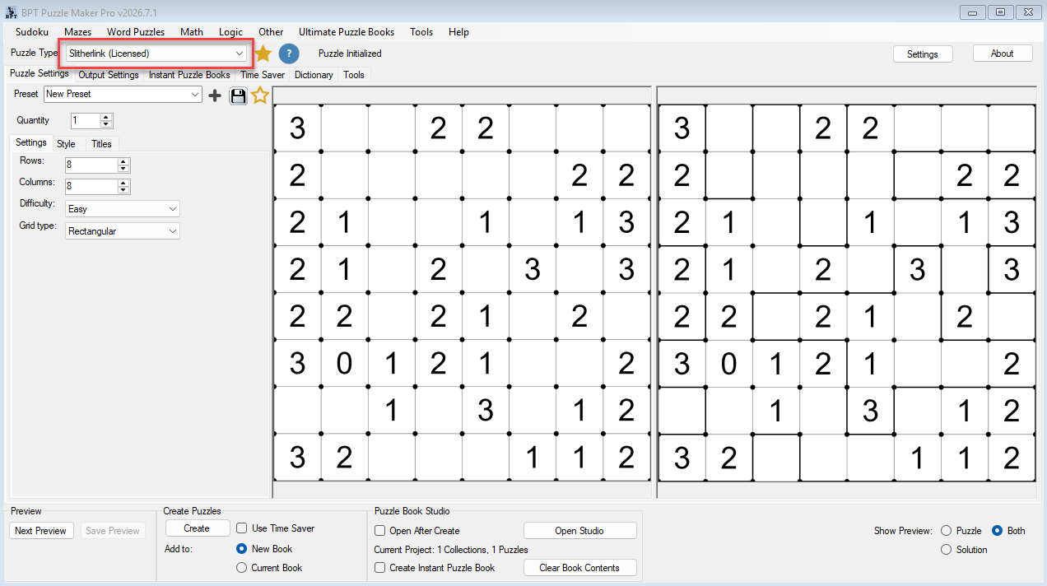
Task: Add a new preset with the plus icon
Action: (x=215, y=95)
